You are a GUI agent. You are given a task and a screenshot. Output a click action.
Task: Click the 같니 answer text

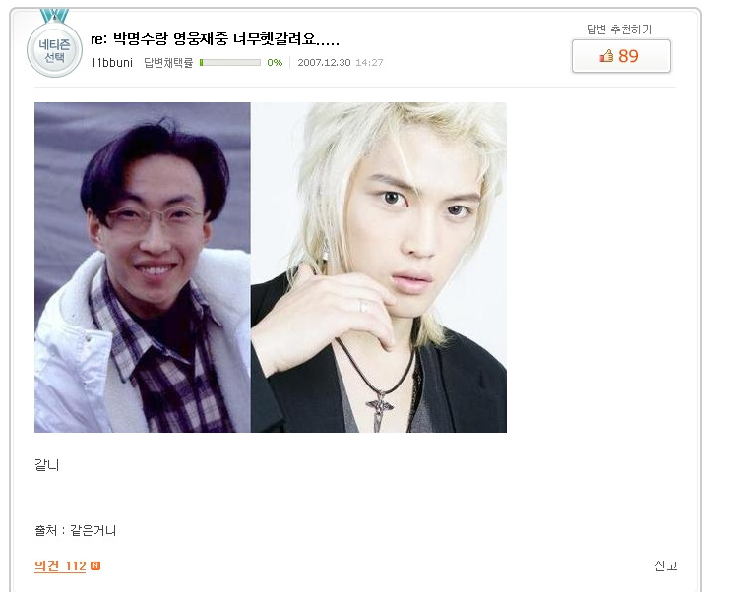coord(46,465)
